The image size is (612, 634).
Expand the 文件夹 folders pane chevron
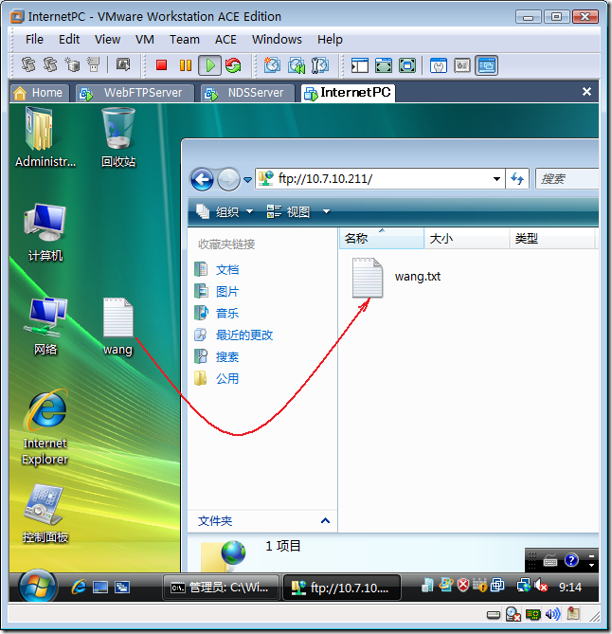325,521
